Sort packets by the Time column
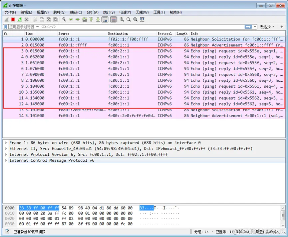 tap(41, 34)
